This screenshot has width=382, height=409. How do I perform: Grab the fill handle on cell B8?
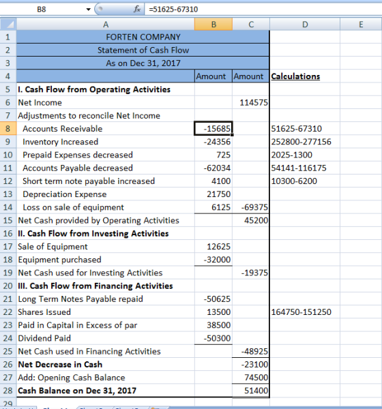(232, 135)
